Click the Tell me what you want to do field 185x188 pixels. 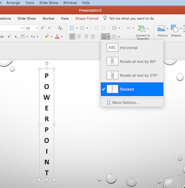(131, 18)
